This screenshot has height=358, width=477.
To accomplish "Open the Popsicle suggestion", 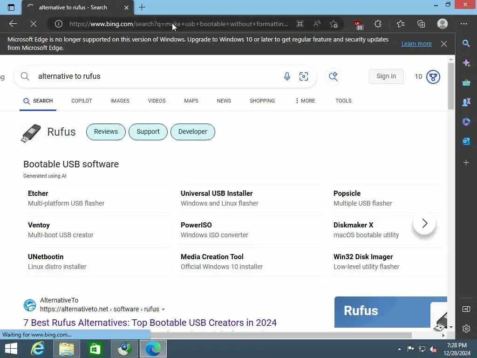I will [389, 198].
